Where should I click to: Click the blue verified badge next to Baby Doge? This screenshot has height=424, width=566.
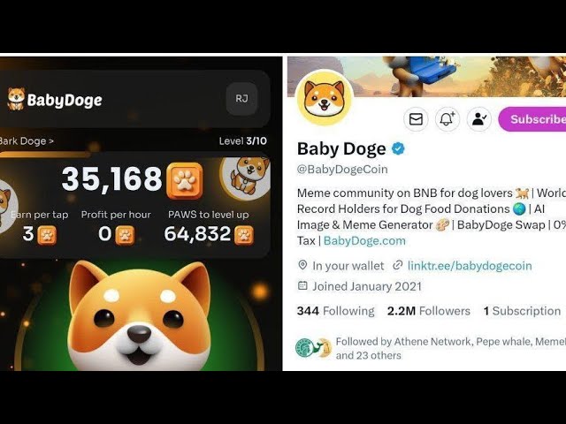pos(398,148)
